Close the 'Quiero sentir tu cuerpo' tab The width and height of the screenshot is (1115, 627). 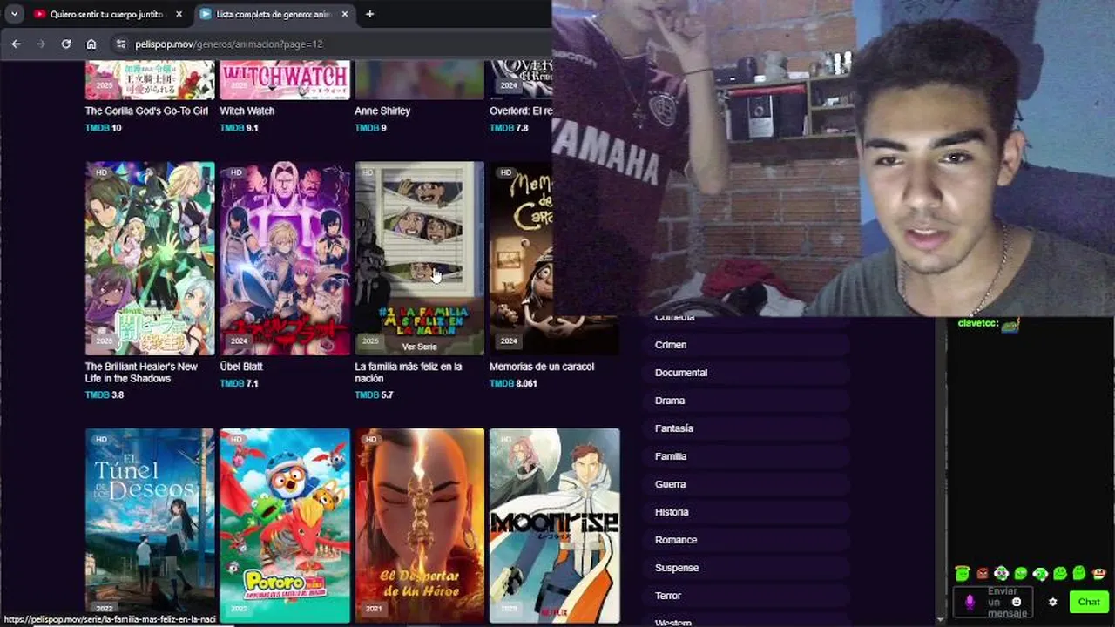[x=179, y=14]
